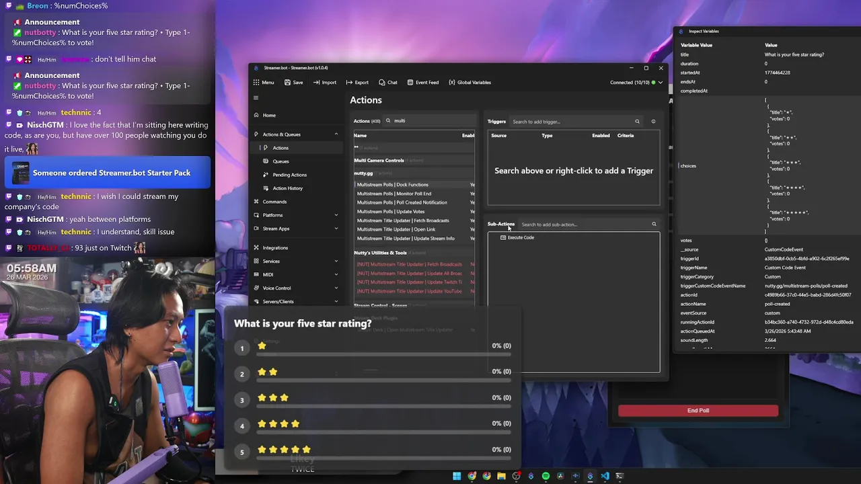Screen dimensions: 861x484
Task: Open the Chat toolbar item
Action: coord(388,83)
